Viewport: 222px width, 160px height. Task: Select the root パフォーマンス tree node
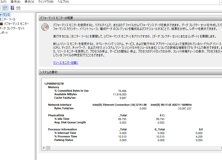pyautogui.click(x=5, y=15)
